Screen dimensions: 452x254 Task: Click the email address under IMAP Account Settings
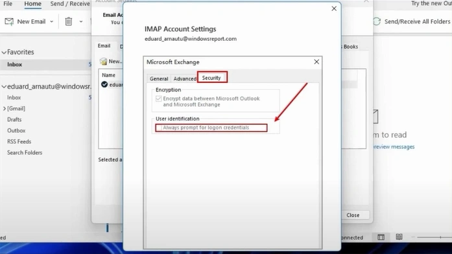pos(191,39)
